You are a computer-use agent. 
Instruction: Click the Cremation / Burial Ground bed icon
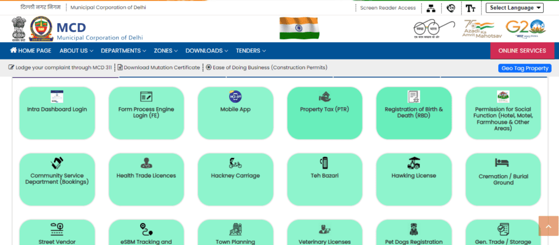click(x=502, y=163)
